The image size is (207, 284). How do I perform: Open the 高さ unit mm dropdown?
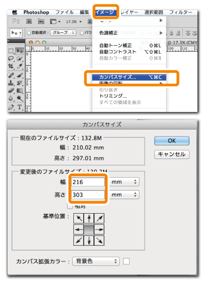click(124, 195)
